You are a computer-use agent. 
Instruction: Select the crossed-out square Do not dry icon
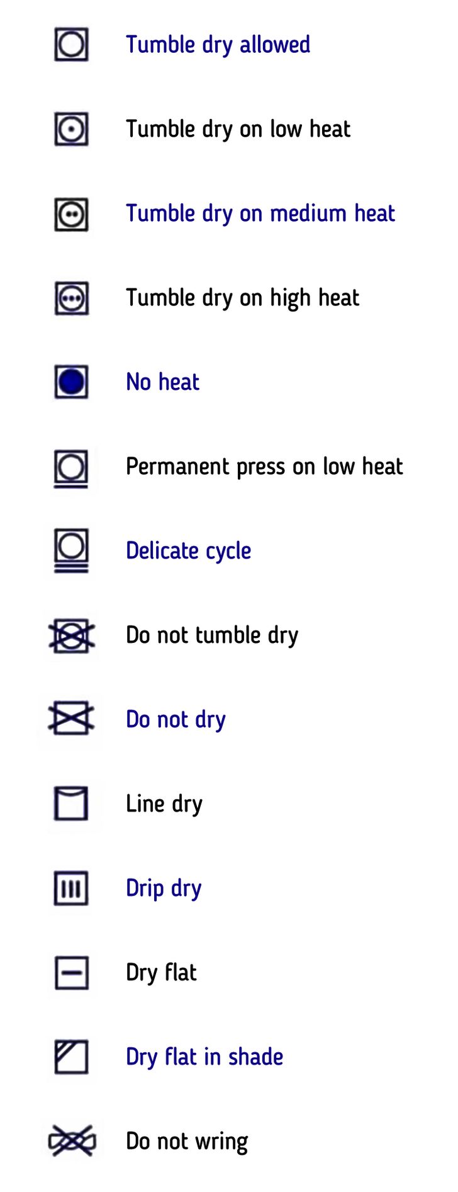click(71, 718)
